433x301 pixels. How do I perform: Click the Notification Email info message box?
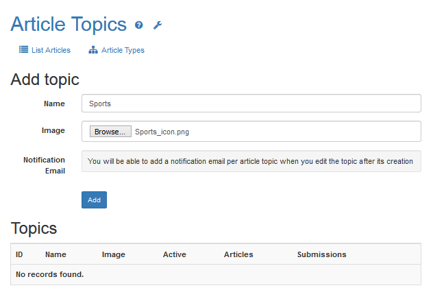pyautogui.click(x=251, y=161)
